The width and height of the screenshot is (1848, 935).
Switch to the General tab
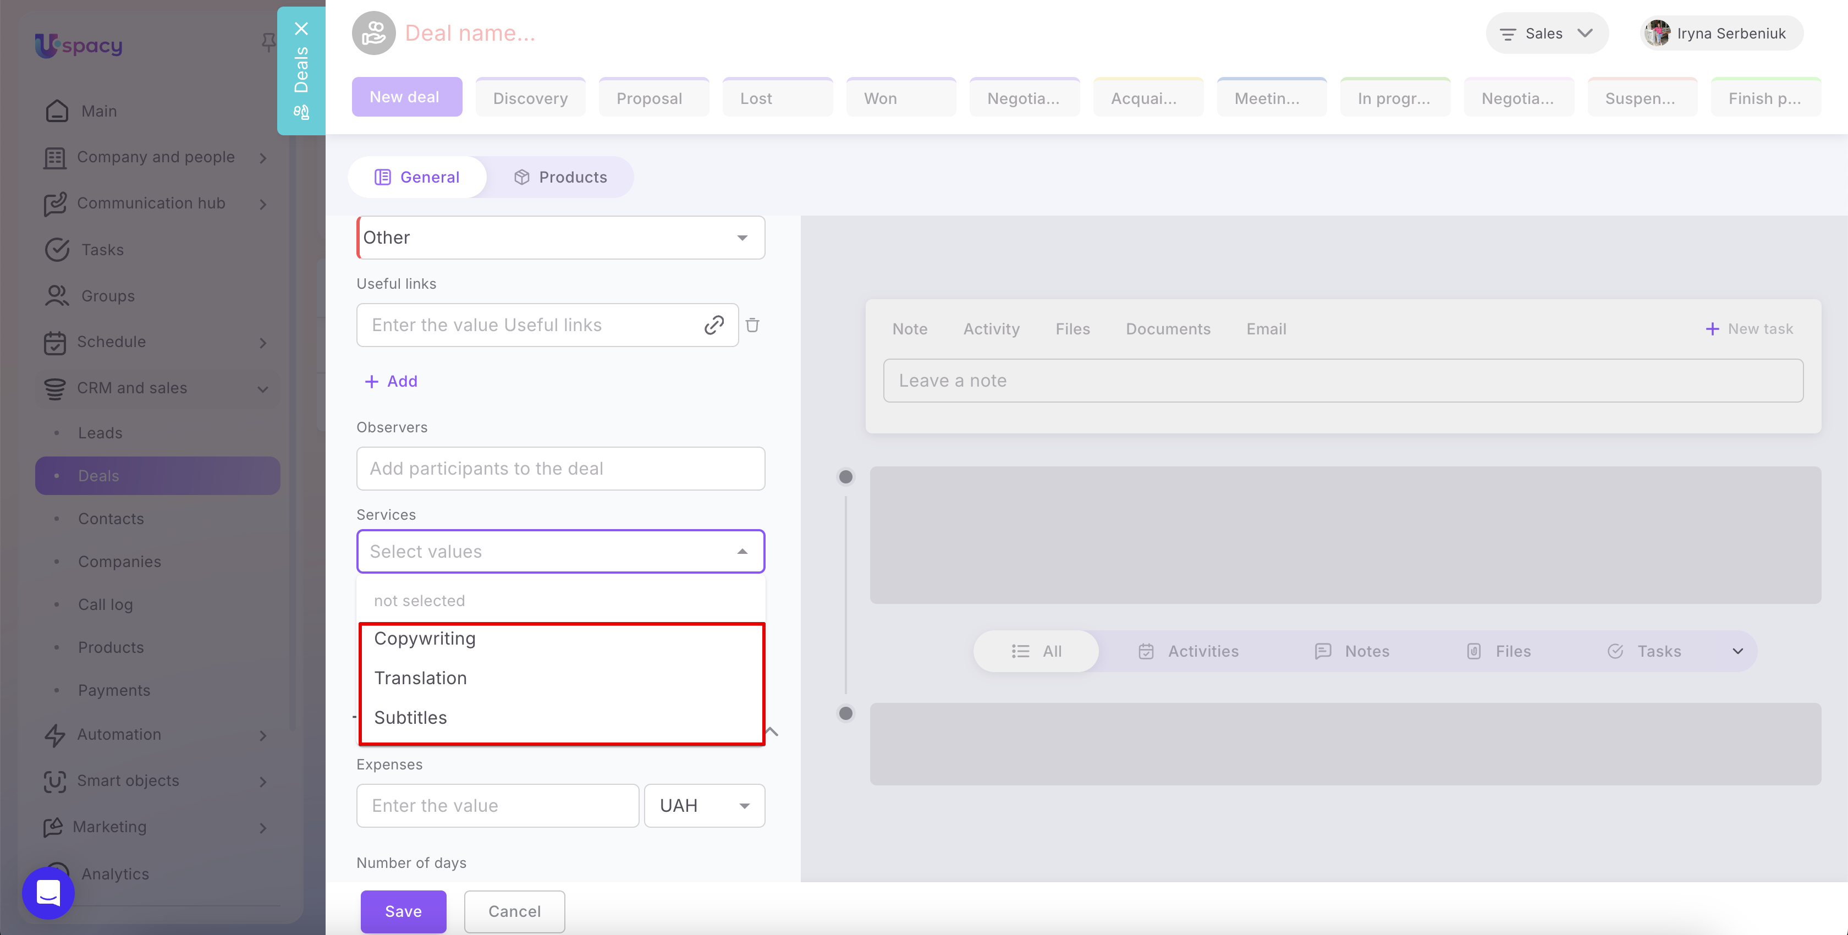(417, 177)
